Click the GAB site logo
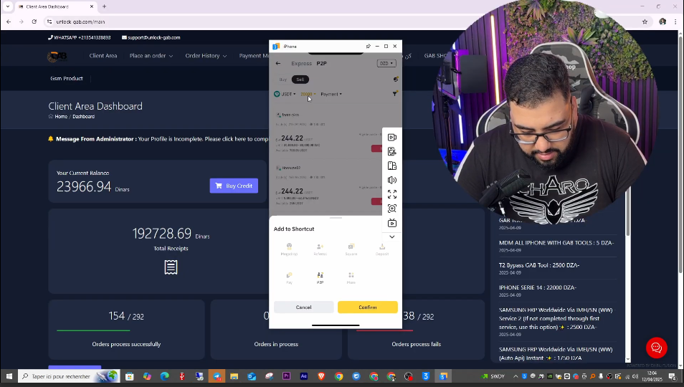Image resolution: width=684 pixels, height=387 pixels. 57,56
